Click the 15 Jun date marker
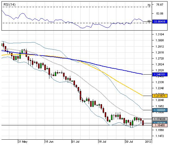Screen dimensions: 169x145 [x=49, y=142]
